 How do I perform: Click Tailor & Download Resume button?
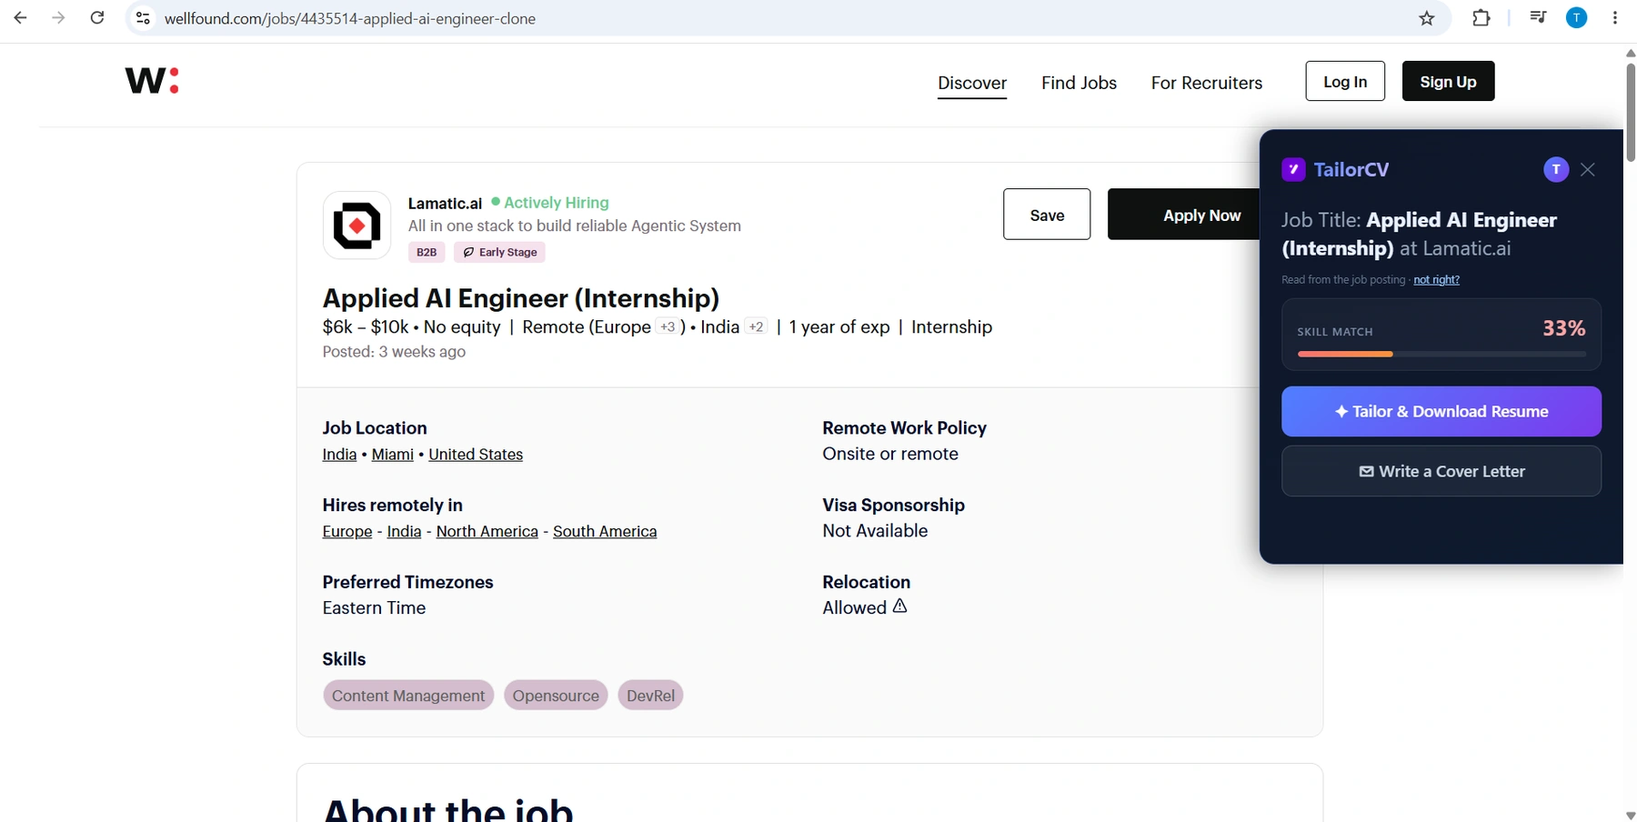pyautogui.click(x=1441, y=411)
